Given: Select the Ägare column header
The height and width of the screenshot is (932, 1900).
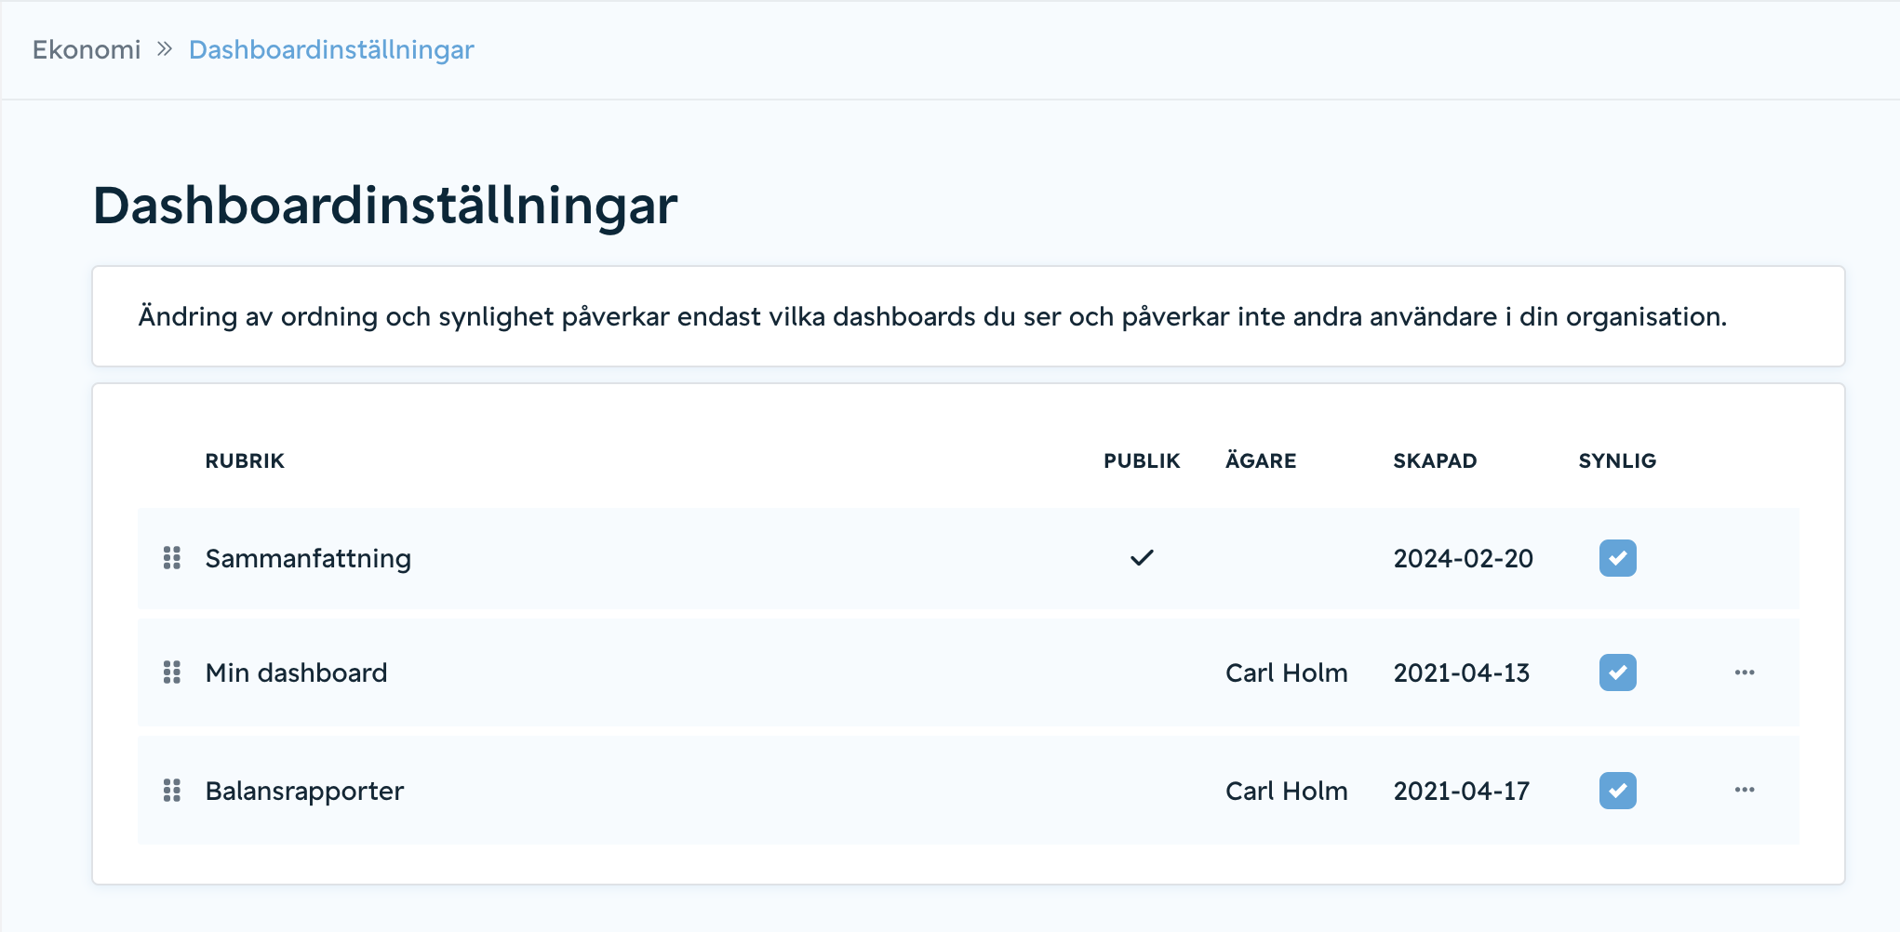Looking at the screenshot, I should [x=1261, y=460].
